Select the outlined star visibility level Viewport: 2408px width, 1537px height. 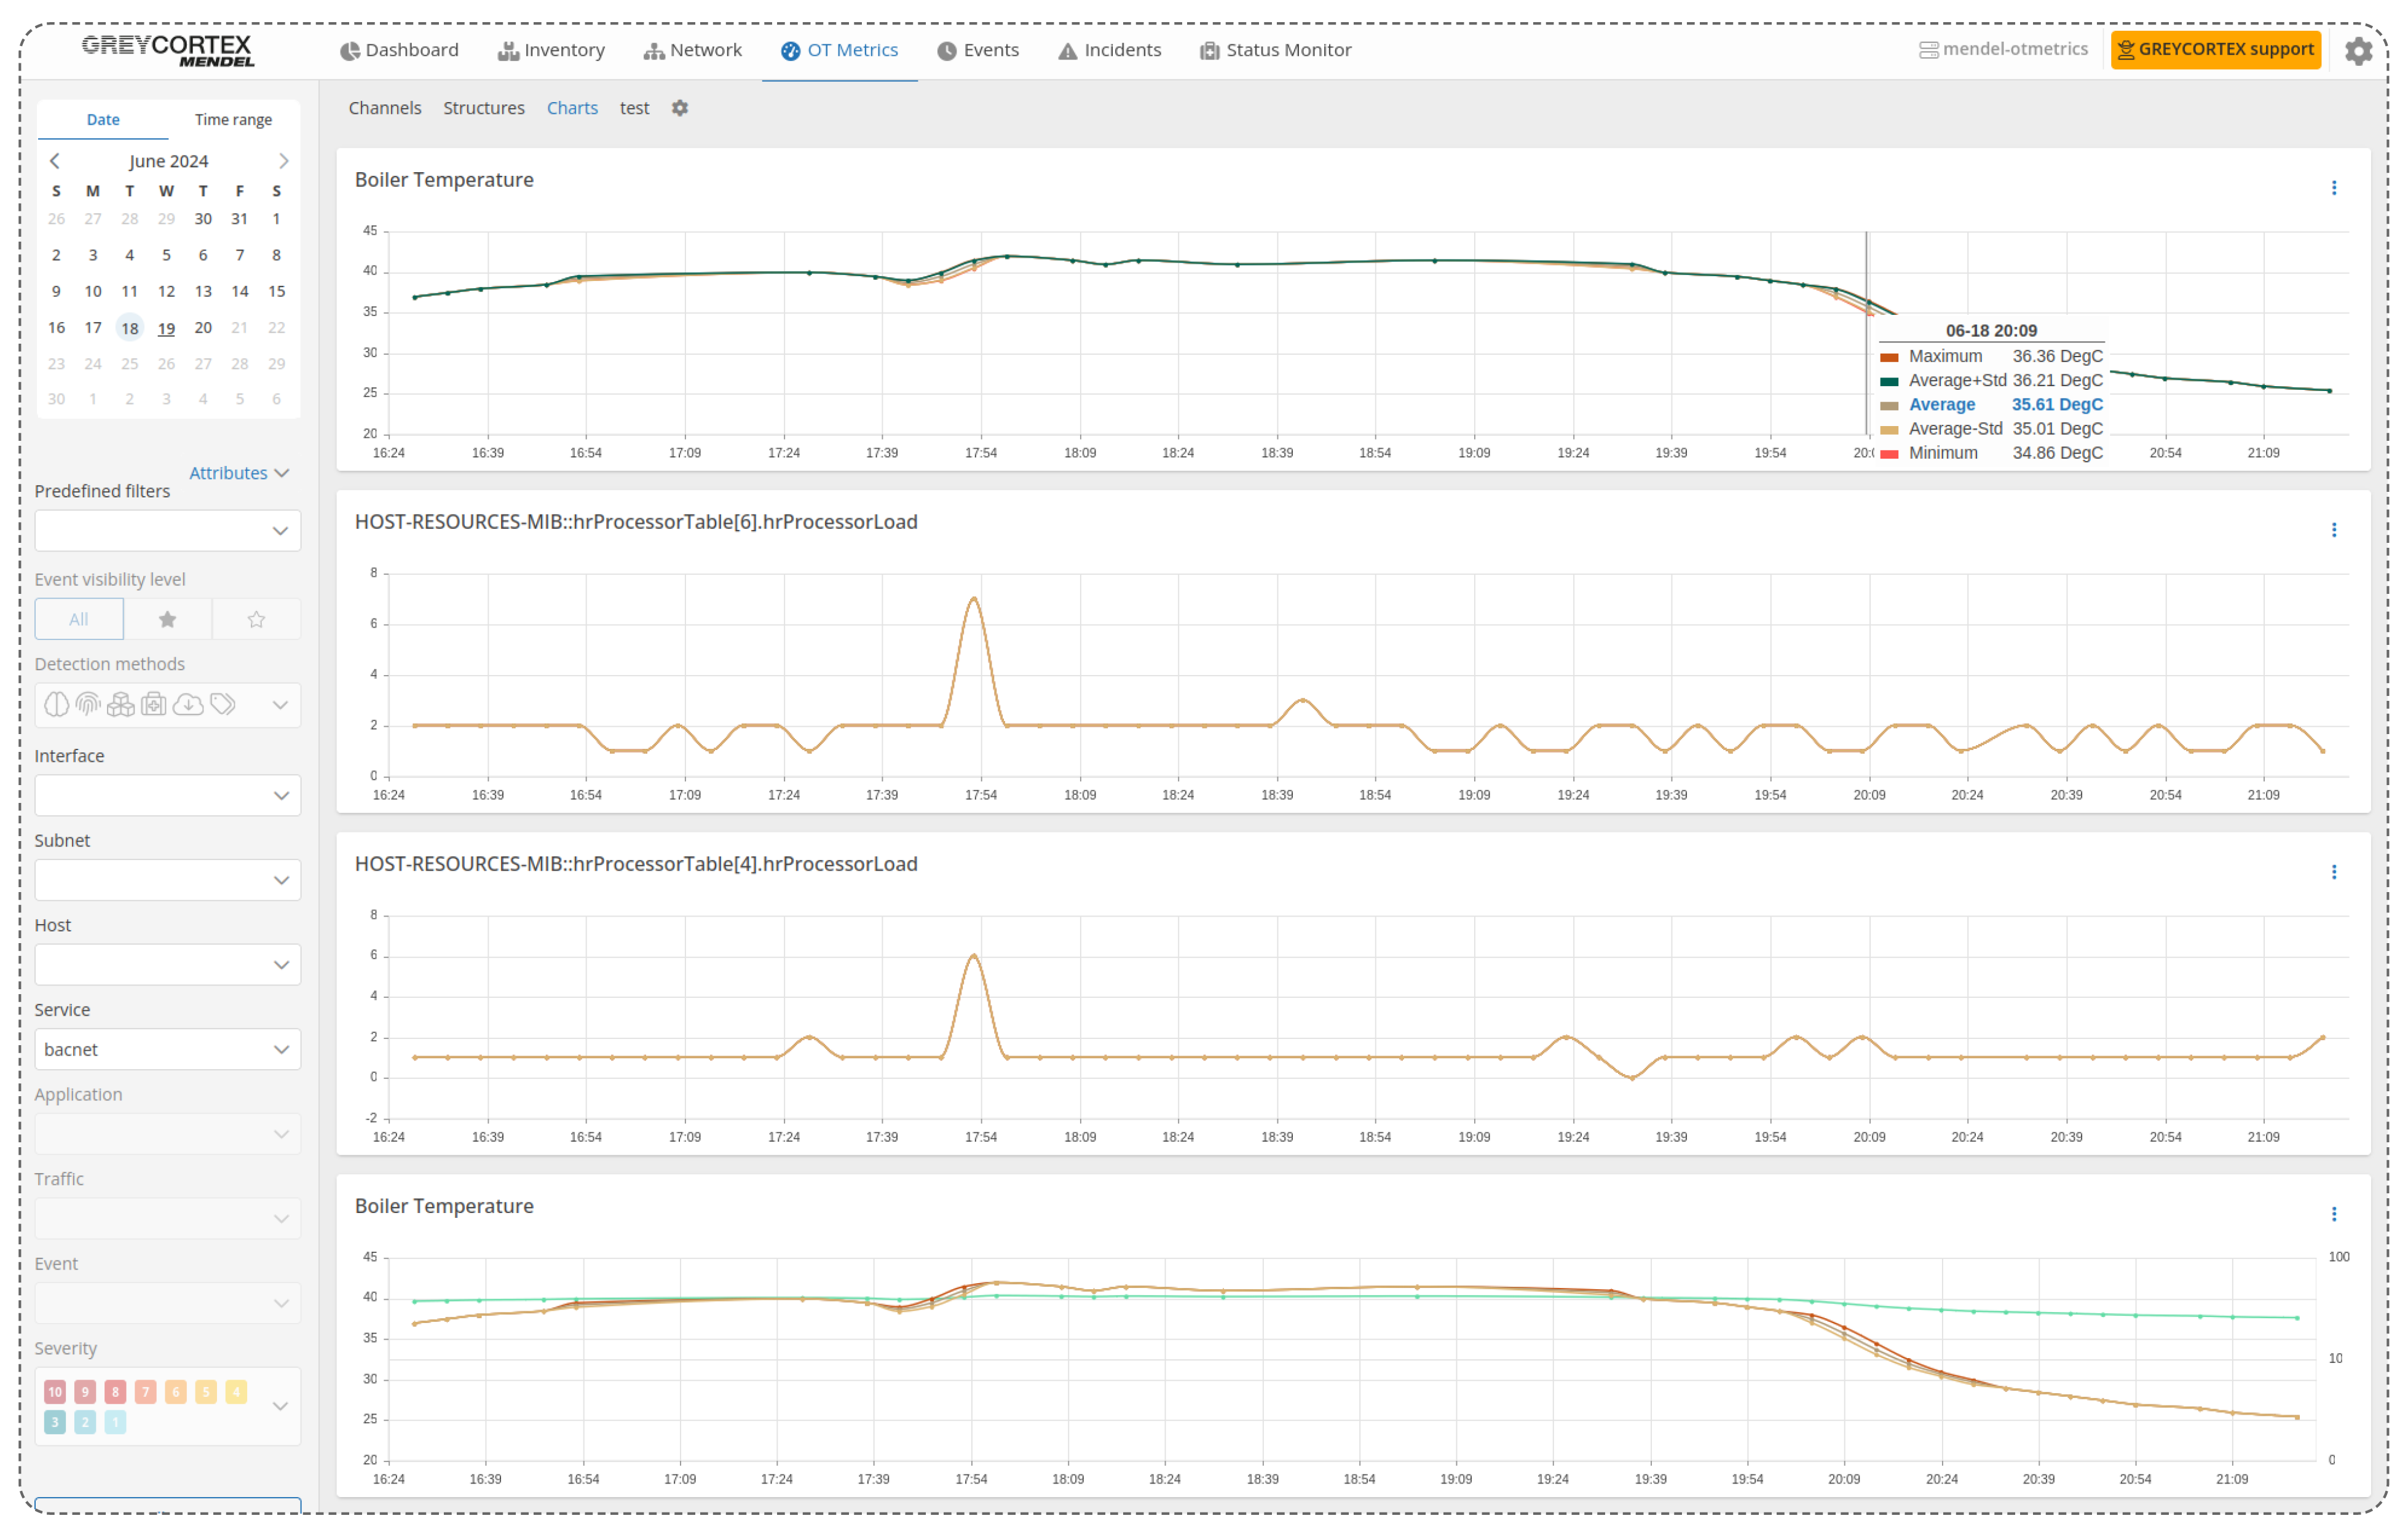pos(256,619)
